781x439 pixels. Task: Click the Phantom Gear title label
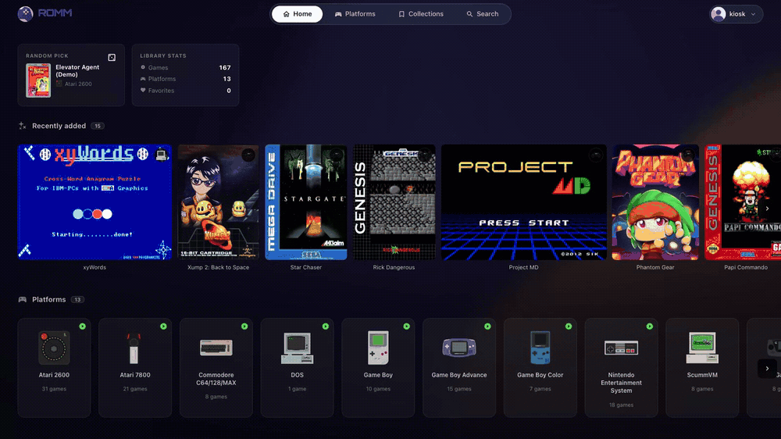[655, 268]
